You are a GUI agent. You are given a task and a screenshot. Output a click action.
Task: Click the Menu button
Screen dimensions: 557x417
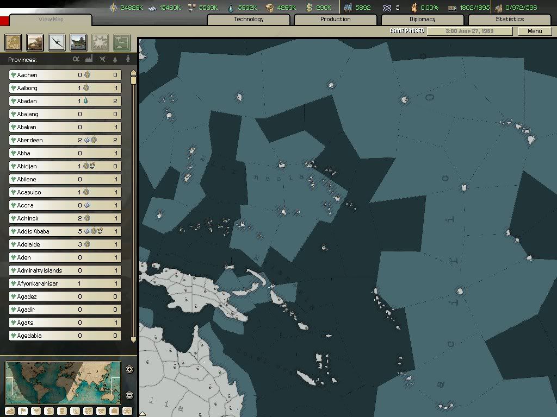(x=535, y=31)
